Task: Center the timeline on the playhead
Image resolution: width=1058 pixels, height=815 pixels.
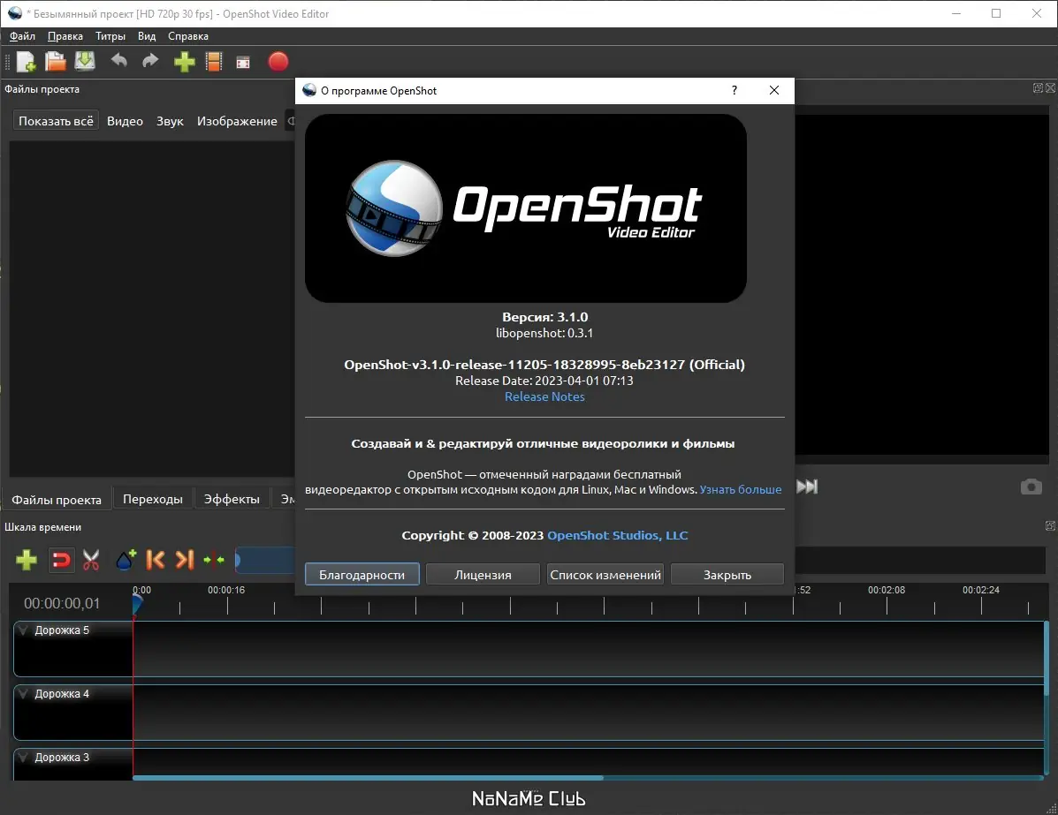Action: click(214, 560)
